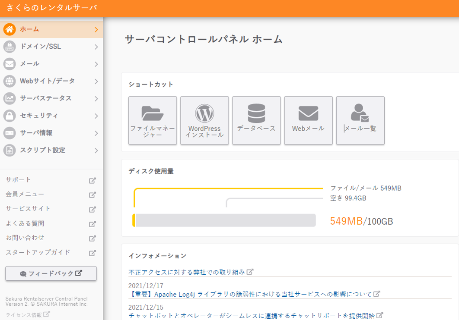Launch the WordPress インストール shortcut
The height and width of the screenshot is (320, 459).
(x=204, y=120)
